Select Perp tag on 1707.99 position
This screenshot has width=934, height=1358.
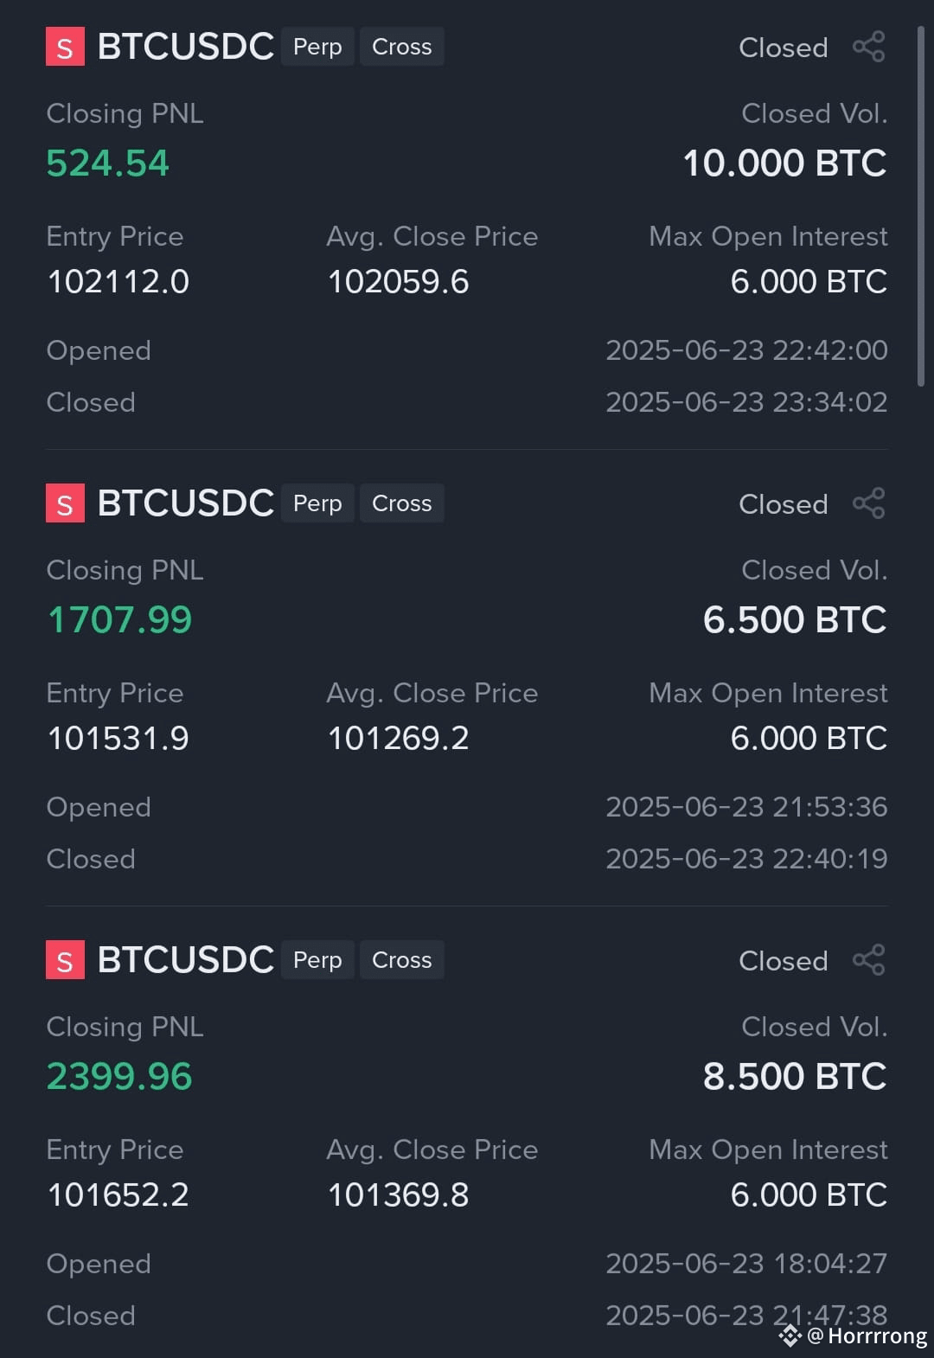(x=317, y=503)
